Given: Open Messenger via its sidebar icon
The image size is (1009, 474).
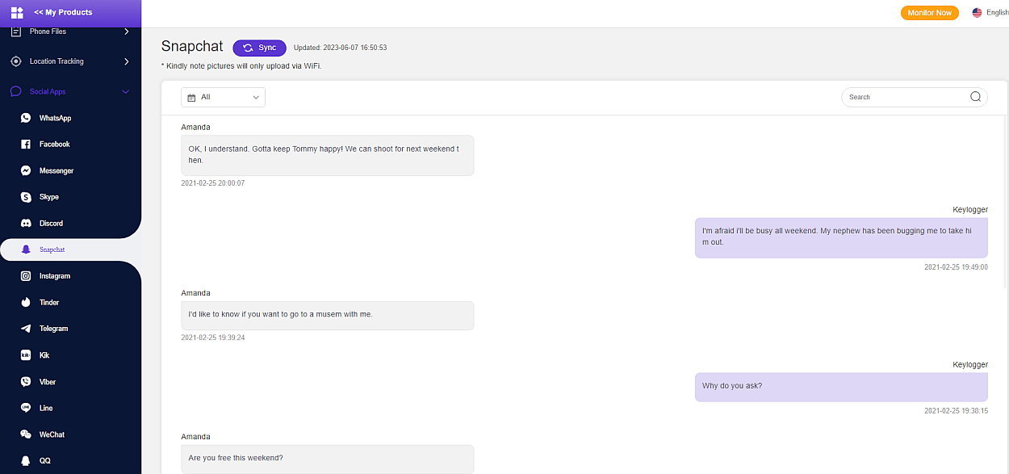Looking at the screenshot, I should click(26, 171).
